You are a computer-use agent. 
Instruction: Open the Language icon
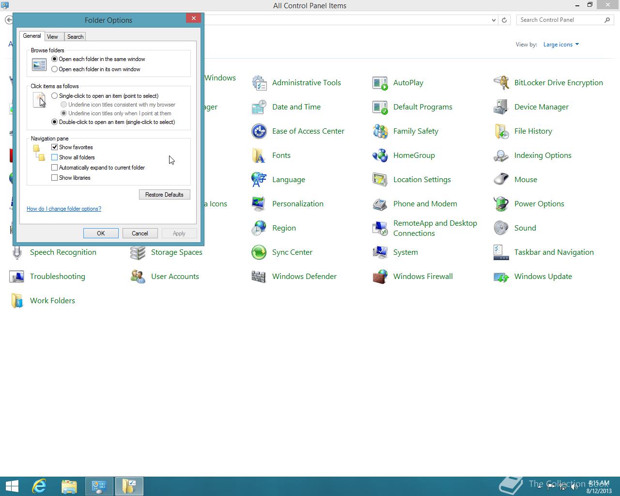(x=259, y=180)
